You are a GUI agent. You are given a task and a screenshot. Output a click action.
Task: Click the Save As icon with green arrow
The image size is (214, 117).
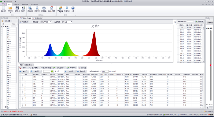23,8
